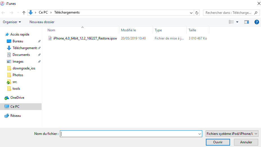Open the Fichiers système iPod/iPhone filter dropdown
Image resolution: width=261 pixels, height=147 pixels.
click(232, 134)
